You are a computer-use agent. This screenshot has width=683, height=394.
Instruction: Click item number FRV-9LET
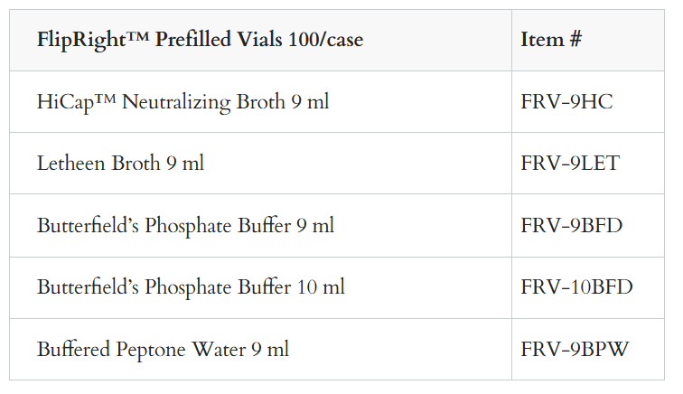tap(570, 164)
